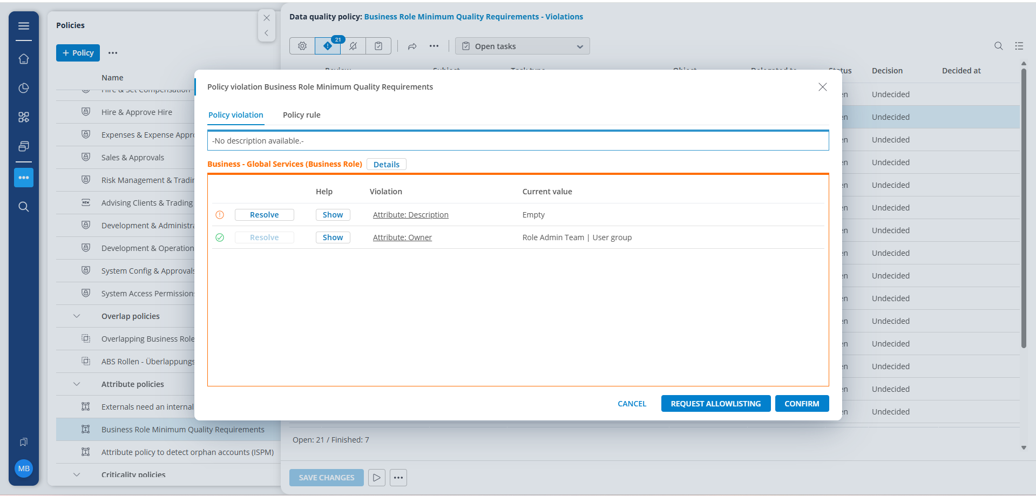1036x496 pixels.
Task: Click the policy settings gear icon
Action: coord(302,46)
